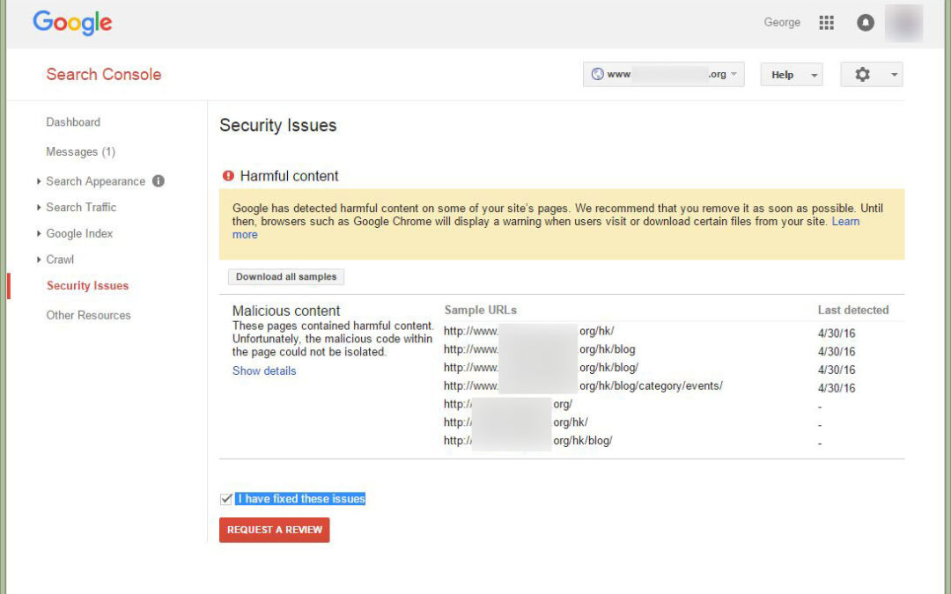Open the Help dropdown
Image resolution: width=951 pixels, height=594 pixels.
click(792, 75)
